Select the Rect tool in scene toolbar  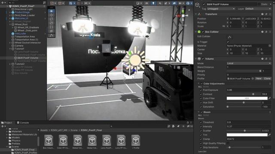click(x=52, y=27)
